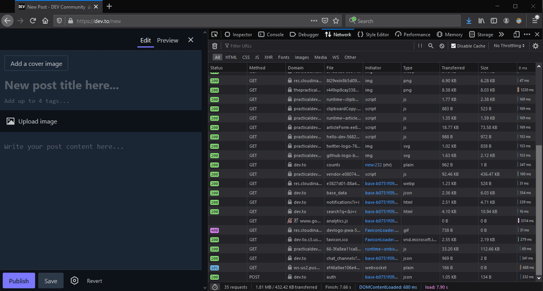Select the POST auth request row
This screenshot has height=291, width=543.
(372, 277)
